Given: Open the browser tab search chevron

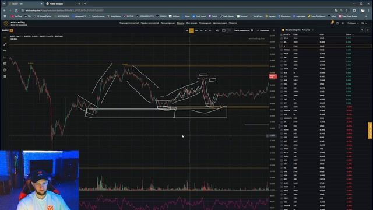Looking at the screenshot, I should click(x=4, y=4).
